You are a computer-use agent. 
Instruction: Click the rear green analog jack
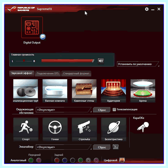click(80, 160)
